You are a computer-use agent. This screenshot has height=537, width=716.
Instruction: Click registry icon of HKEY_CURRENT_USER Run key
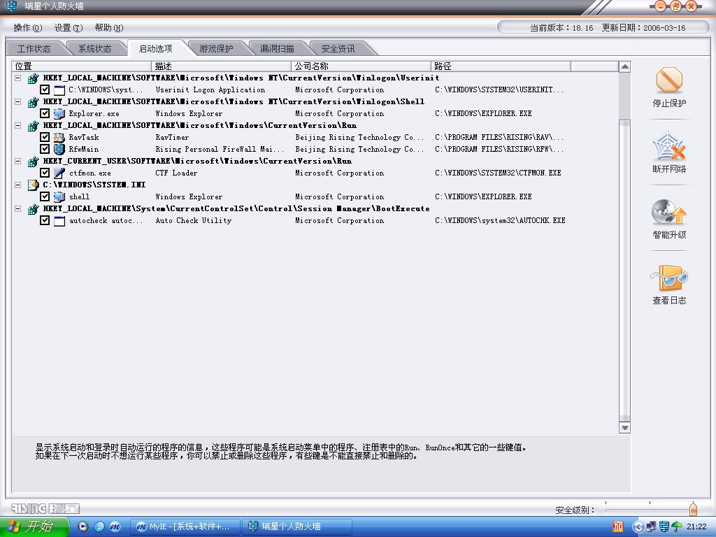[x=33, y=162]
